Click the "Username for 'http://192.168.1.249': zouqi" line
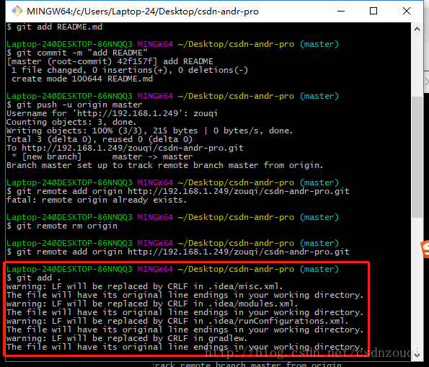The image size is (429, 367). click(x=112, y=113)
